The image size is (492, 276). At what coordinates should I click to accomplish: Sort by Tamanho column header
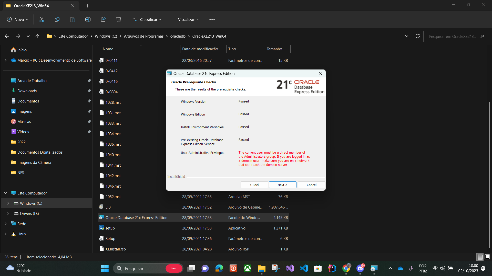tap(274, 49)
